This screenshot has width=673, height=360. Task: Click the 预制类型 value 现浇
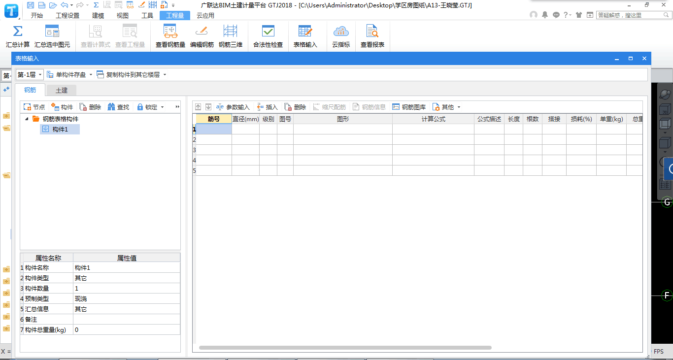point(127,299)
